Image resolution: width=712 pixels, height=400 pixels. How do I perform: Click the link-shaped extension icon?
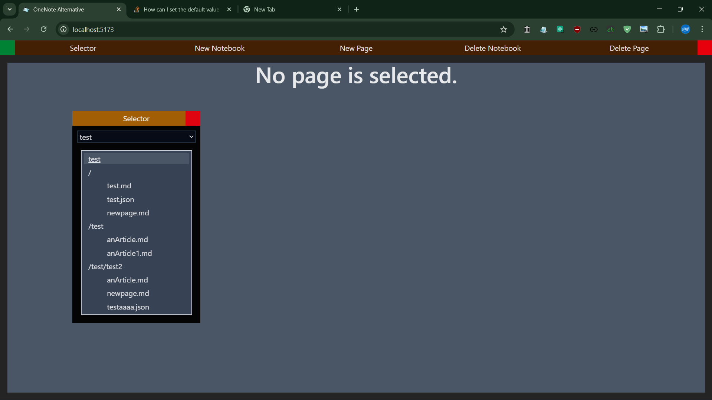[594, 29]
